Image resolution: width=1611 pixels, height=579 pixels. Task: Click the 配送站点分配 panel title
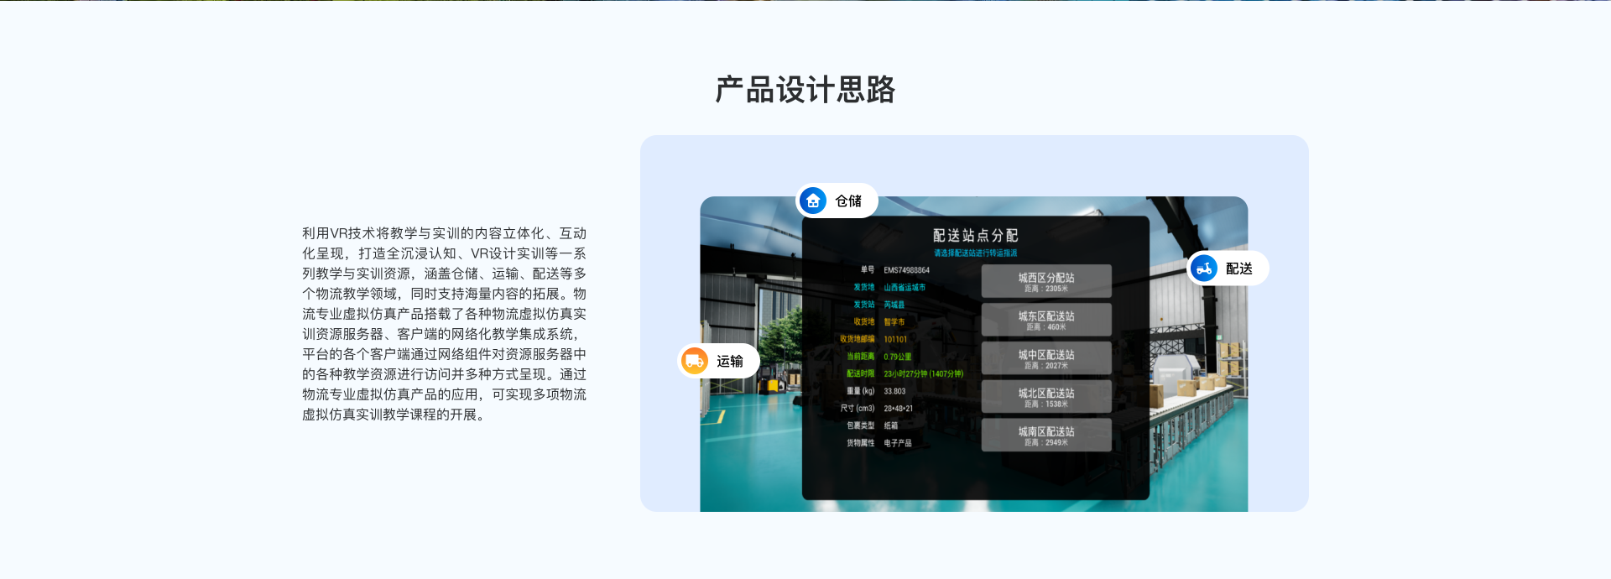click(x=976, y=236)
